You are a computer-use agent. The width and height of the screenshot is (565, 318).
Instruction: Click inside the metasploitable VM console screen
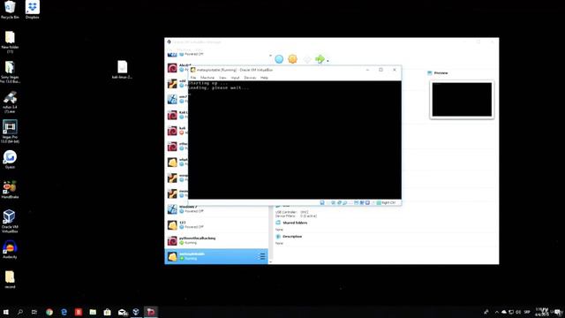[294, 140]
